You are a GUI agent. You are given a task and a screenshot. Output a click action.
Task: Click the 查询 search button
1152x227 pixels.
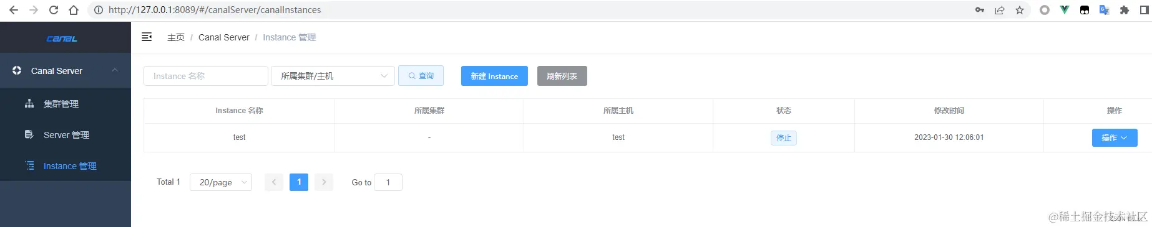[x=421, y=76]
